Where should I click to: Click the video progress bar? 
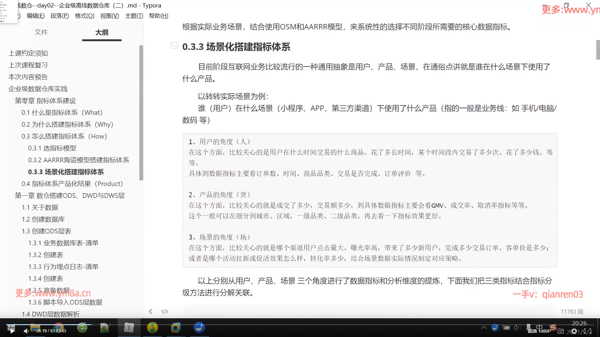(300, 325)
